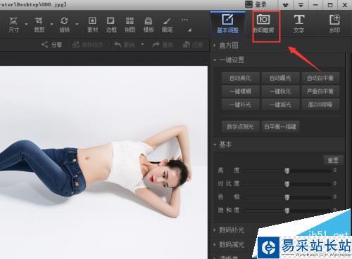Click the undo arrow button
Viewport: 352px width, 259px height.
pos(125,45)
